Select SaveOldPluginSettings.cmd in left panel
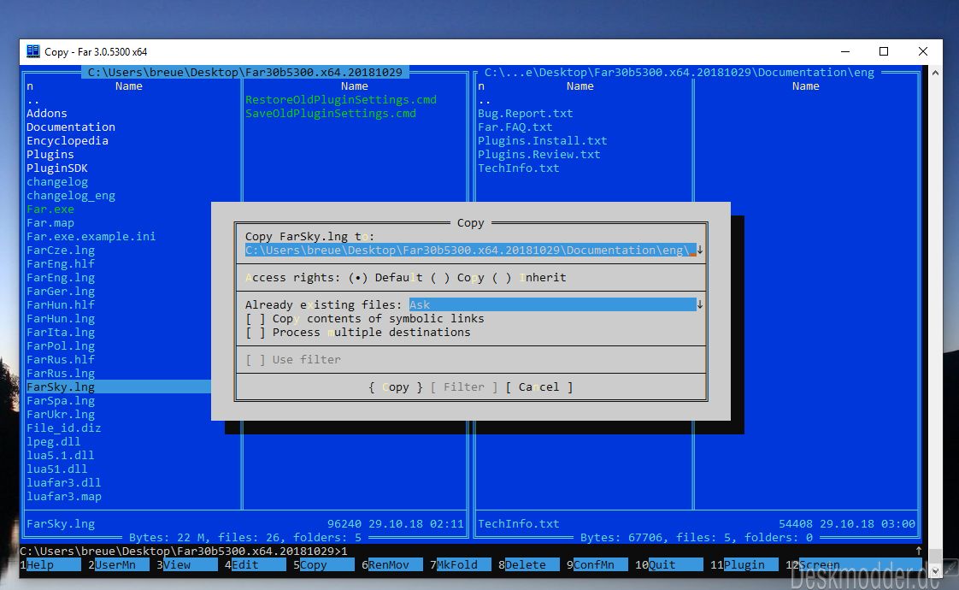The image size is (959, 590). 331,113
